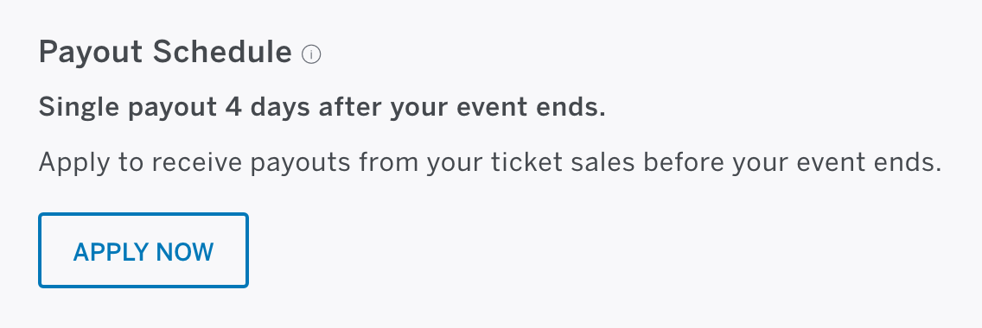982x328 pixels.
Task: Click the word 'payouts' in the description line
Action: point(300,164)
